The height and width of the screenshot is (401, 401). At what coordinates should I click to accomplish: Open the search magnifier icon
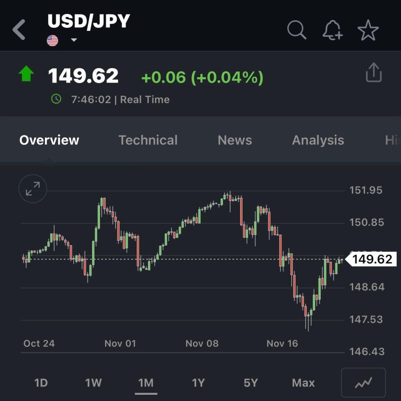[297, 30]
